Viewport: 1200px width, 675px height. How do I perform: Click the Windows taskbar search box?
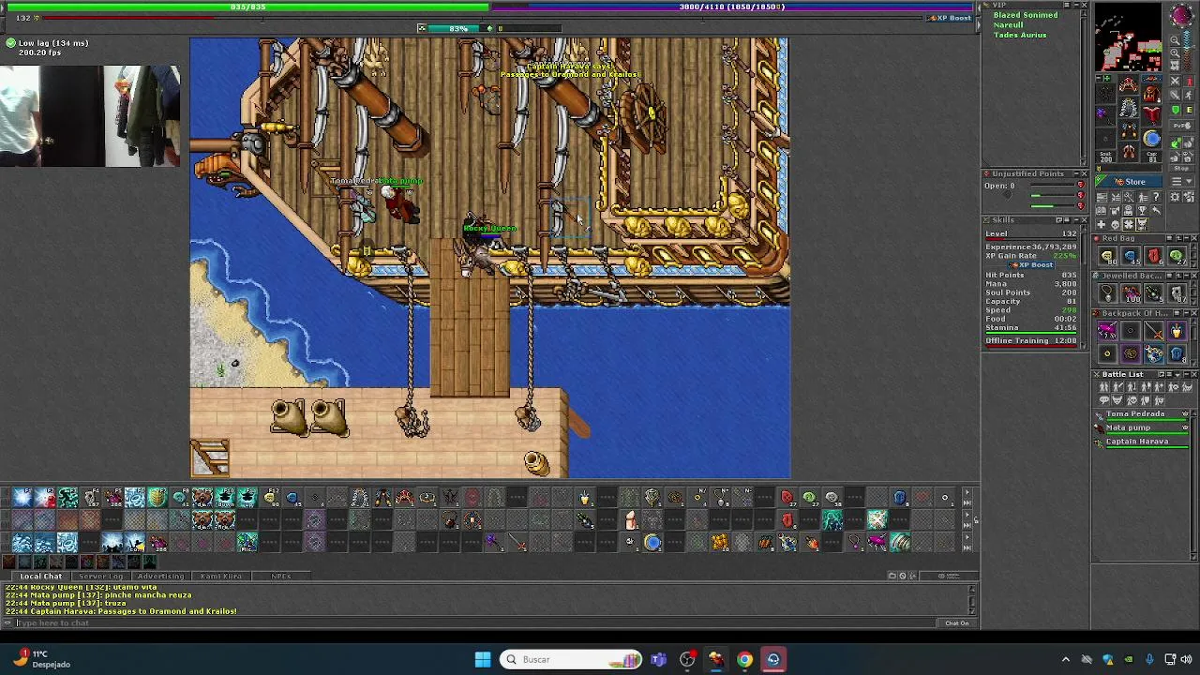point(572,659)
